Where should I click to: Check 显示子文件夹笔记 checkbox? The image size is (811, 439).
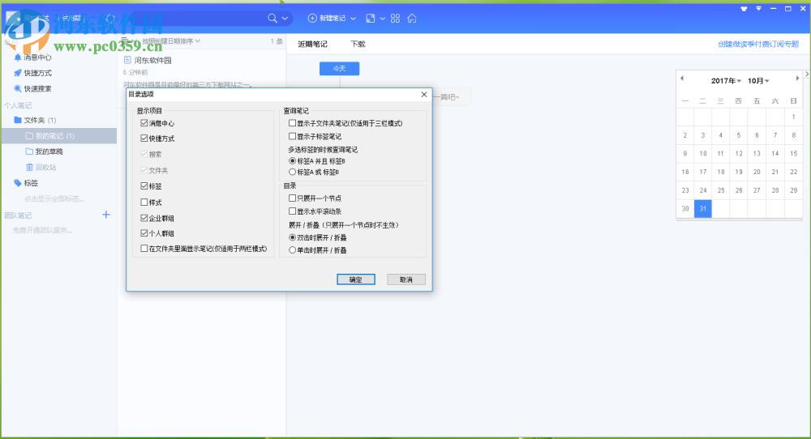pyautogui.click(x=292, y=123)
